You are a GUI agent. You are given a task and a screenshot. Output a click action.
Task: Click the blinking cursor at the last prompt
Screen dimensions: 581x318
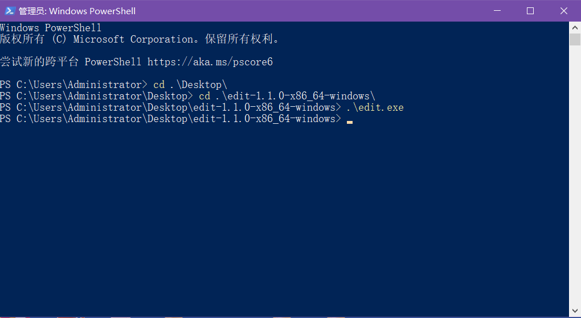[x=349, y=120]
